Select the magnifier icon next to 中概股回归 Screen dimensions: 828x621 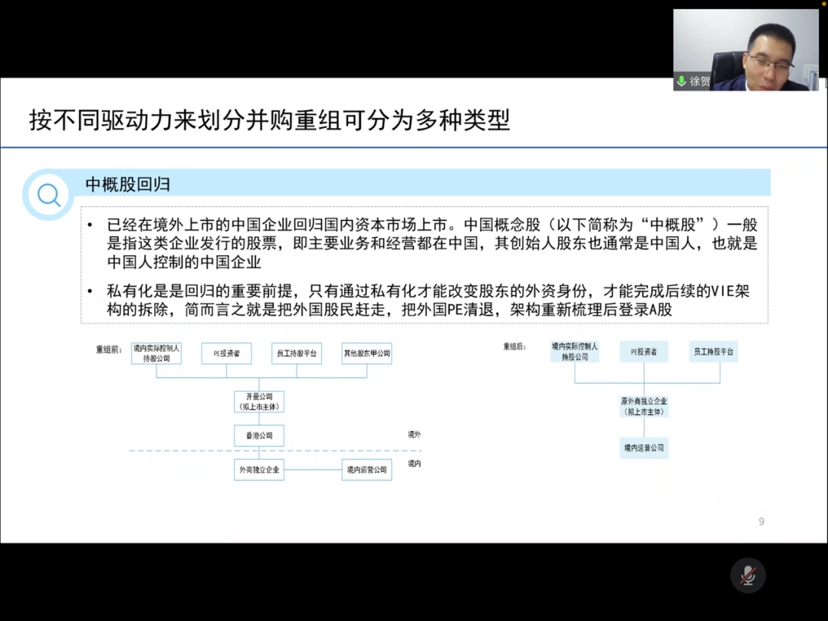click(x=48, y=195)
